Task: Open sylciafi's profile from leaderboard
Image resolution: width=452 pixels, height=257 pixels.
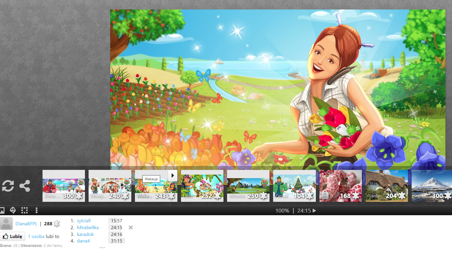Action: point(84,221)
